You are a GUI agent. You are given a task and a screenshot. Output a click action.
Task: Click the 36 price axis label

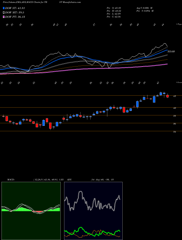(174, 124)
